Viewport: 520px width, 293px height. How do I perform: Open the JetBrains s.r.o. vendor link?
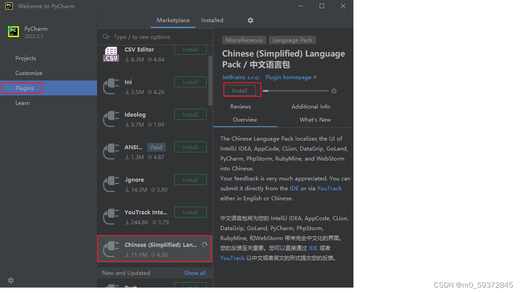[241, 77]
